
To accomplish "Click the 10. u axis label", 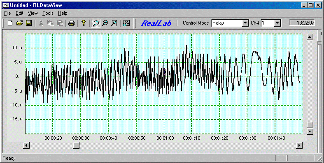I will 17,48.
